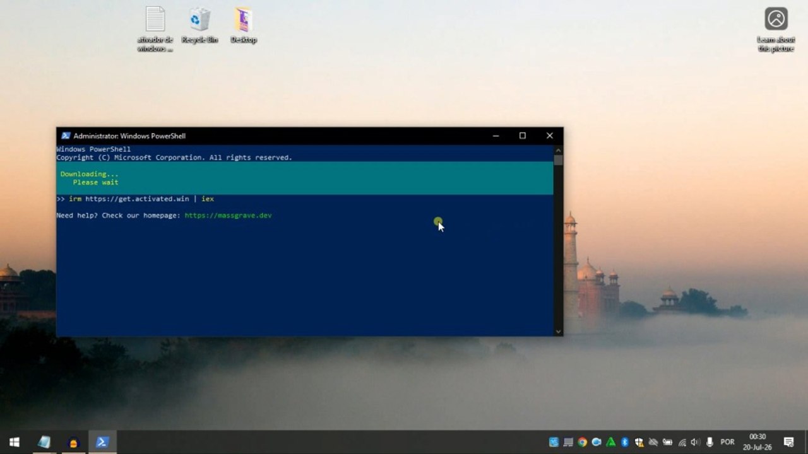Open the Desktop folder icon
The height and width of the screenshot is (454, 808).
click(x=244, y=25)
